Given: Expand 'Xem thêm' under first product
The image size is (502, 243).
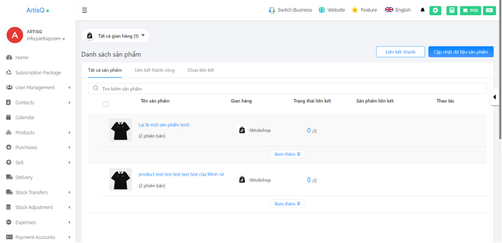Looking at the screenshot, I should [x=287, y=154].
